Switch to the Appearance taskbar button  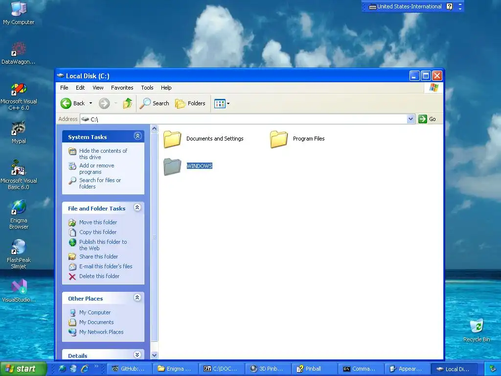click(407, 369)
